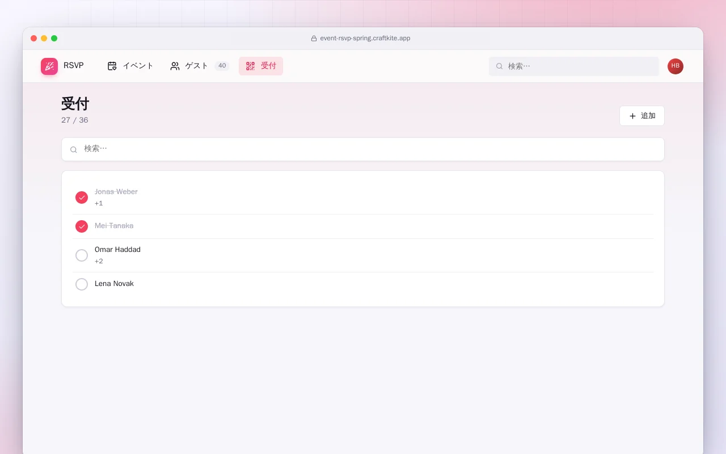Click the +1 companion label under Jonas Weber
The width and height of the screenshot is (726, 454).
click(x=99, y=203)
